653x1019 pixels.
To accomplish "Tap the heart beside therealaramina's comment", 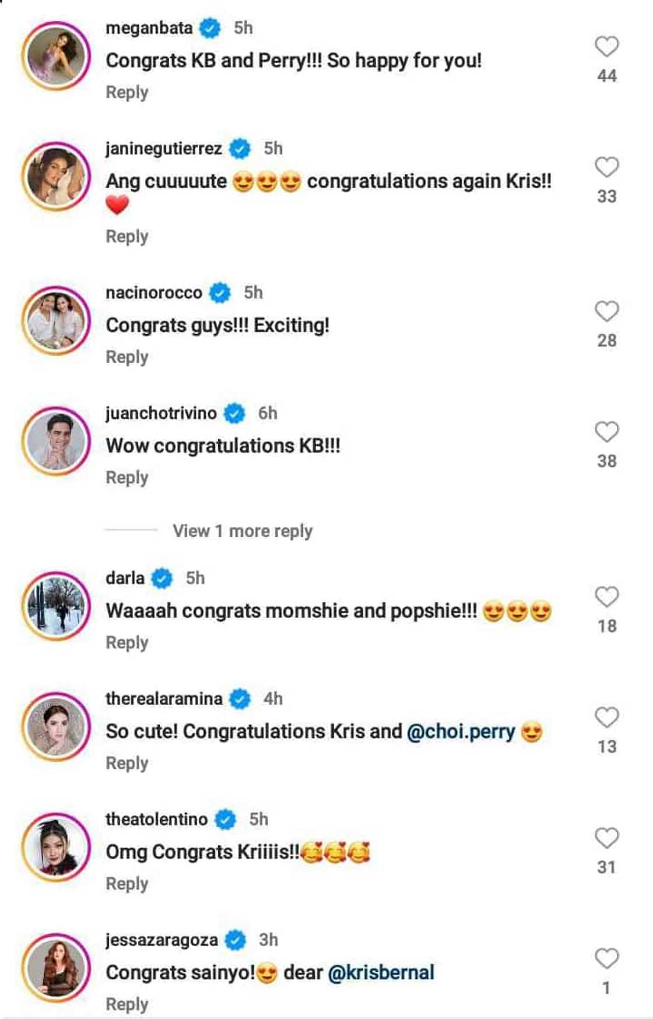I will [x=606, y=718].
